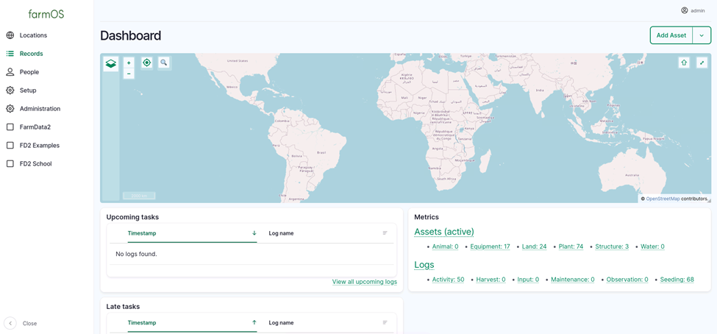Activate map geolocate button
Image resolution: width=717 pixels, height=334 pixels.
pyautogui.click(x=147, y=63)
